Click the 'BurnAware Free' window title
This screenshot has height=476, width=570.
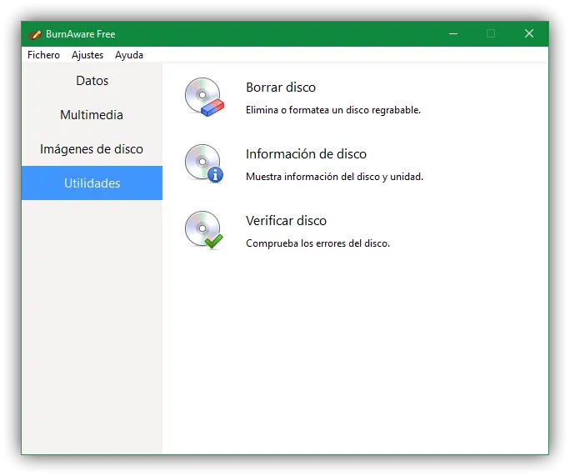coord(80,34)
